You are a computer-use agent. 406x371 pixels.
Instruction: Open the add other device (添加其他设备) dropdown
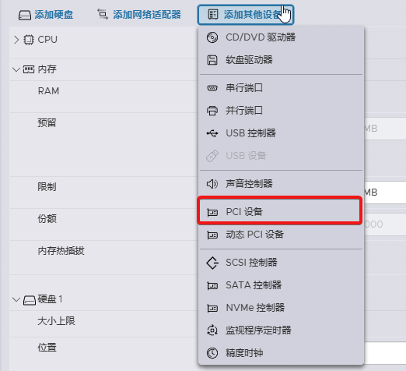(245, 15)
